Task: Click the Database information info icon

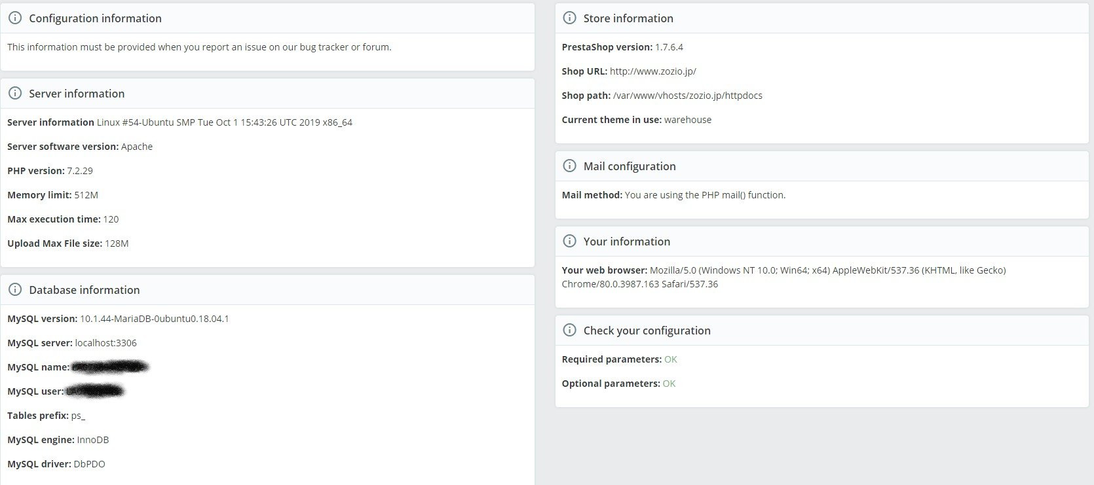Action: tap(15, 290)
